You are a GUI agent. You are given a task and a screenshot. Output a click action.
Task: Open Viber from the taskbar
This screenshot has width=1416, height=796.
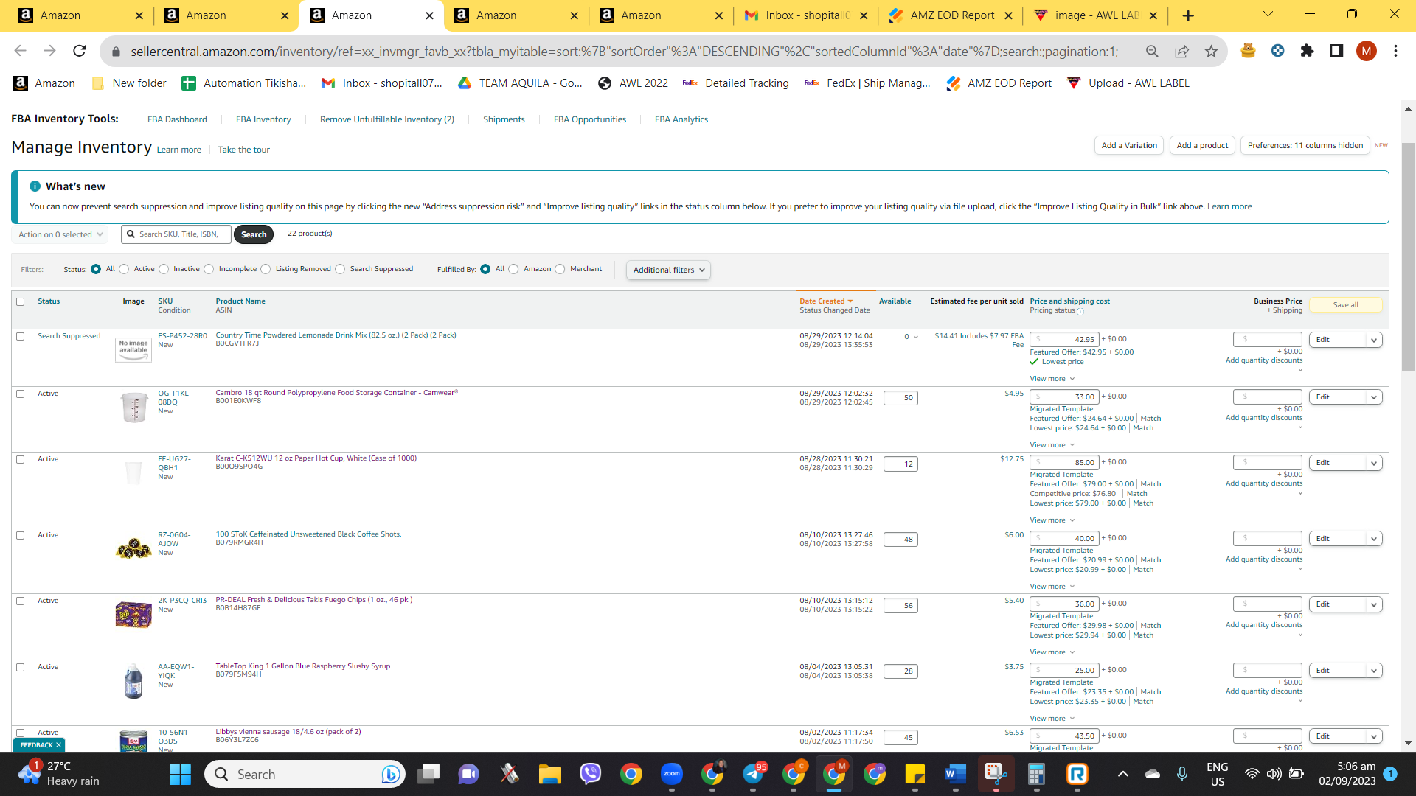(x=590, y=774)
